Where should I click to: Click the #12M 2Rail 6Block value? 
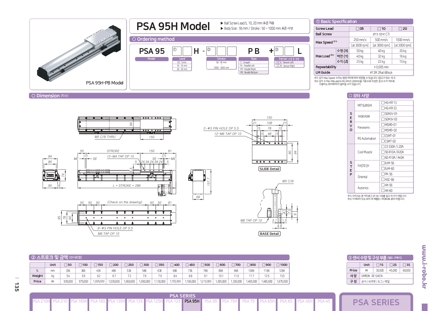[x=381, y=73]
